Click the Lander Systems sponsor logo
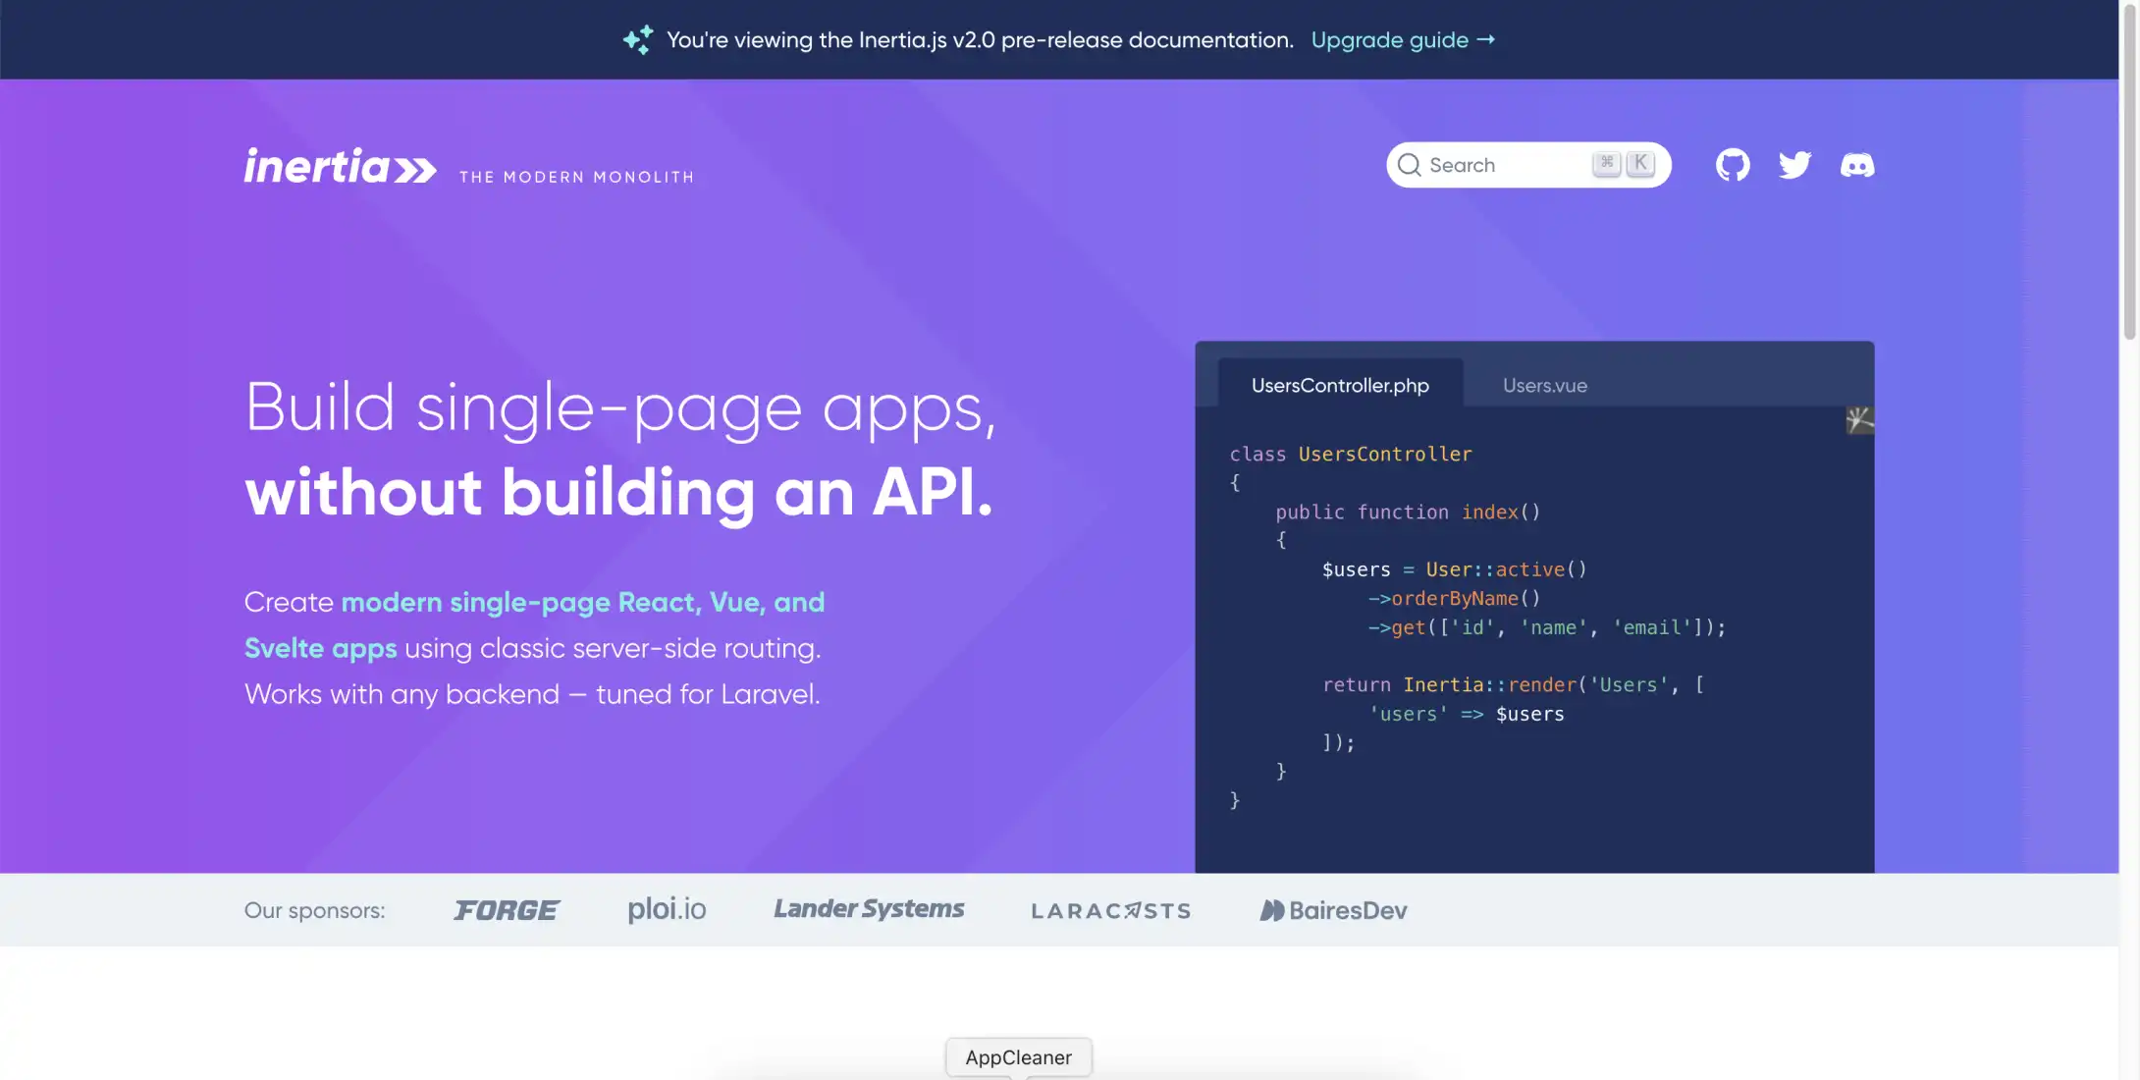 869,909
